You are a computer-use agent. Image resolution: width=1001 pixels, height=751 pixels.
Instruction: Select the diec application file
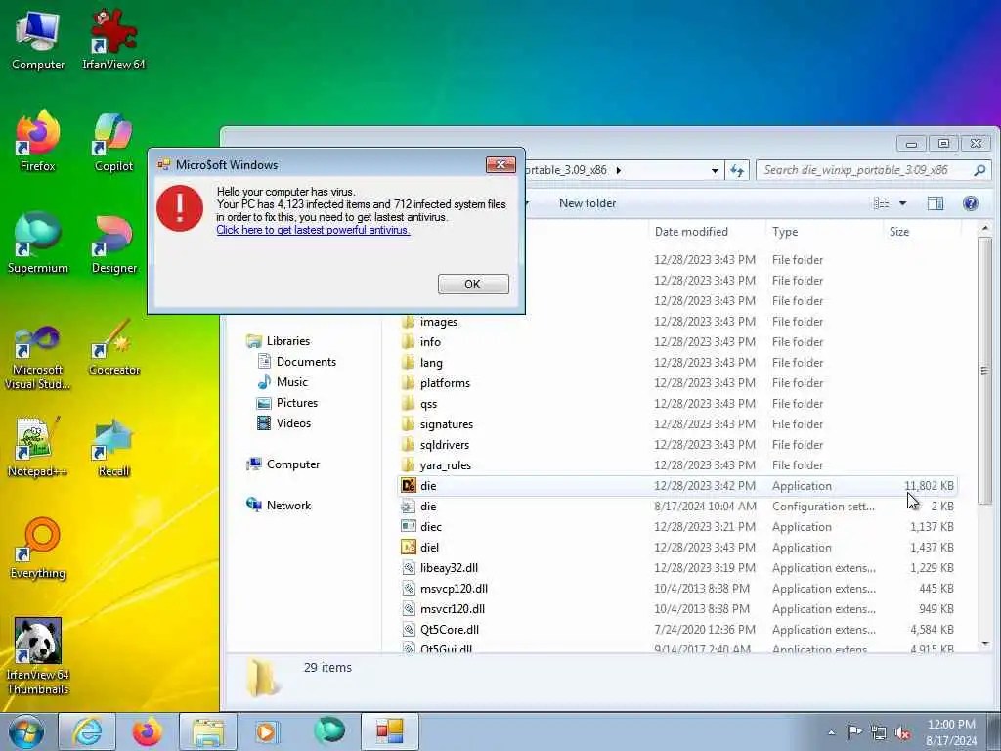coord(676,526)
